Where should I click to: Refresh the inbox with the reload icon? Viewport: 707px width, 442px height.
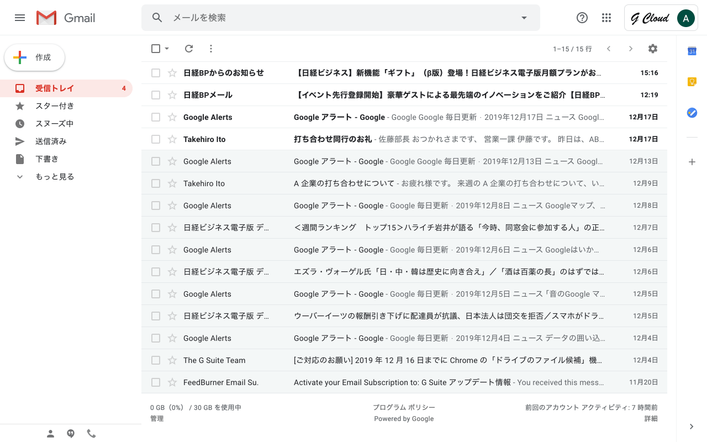pyautogui.click(x=189, y=49)
